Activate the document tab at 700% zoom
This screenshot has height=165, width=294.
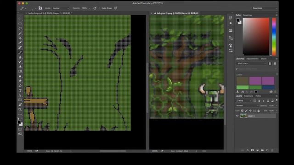(x=50, y=13)
